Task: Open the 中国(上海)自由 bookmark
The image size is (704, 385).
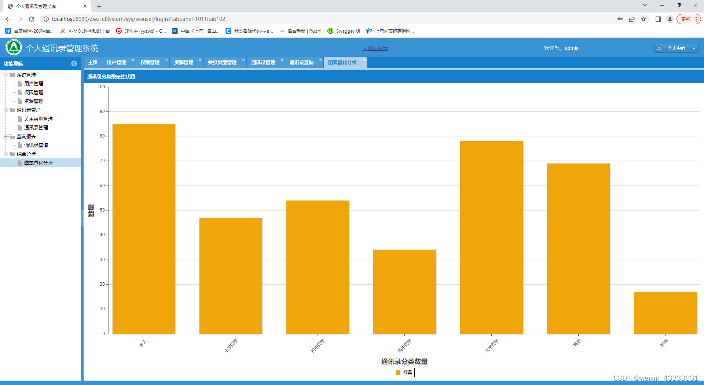Action: point(196,31)
